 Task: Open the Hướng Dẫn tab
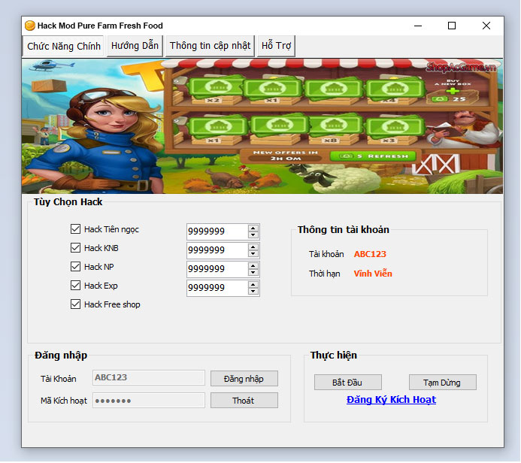[135, 46]
